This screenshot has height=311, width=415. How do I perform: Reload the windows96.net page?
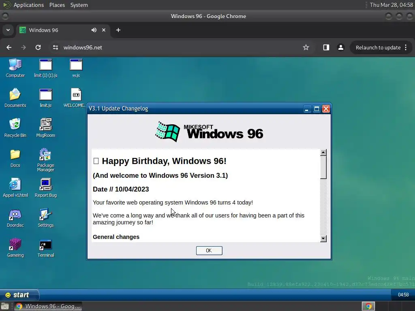coord(38,47)
